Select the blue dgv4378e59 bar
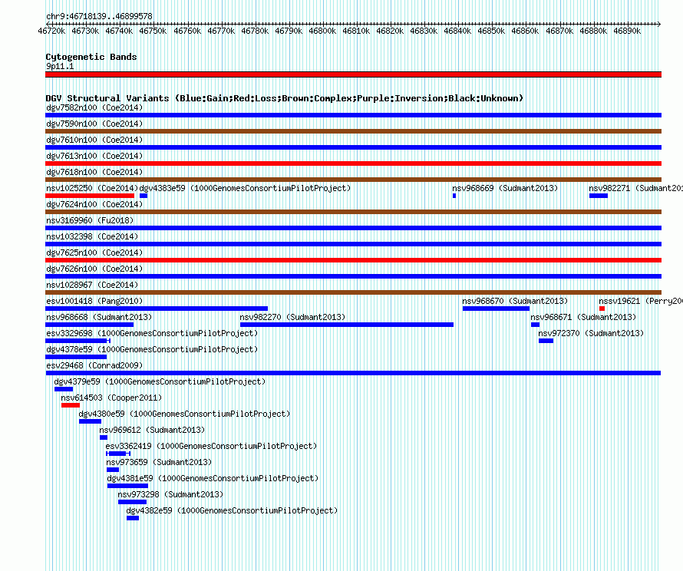This screenshot has width=683, height=571. [x=76, y=357]
